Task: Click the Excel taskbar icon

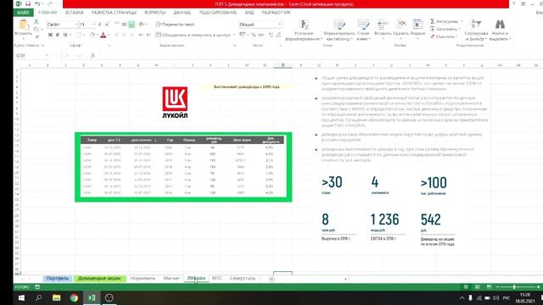Action: 92,297
